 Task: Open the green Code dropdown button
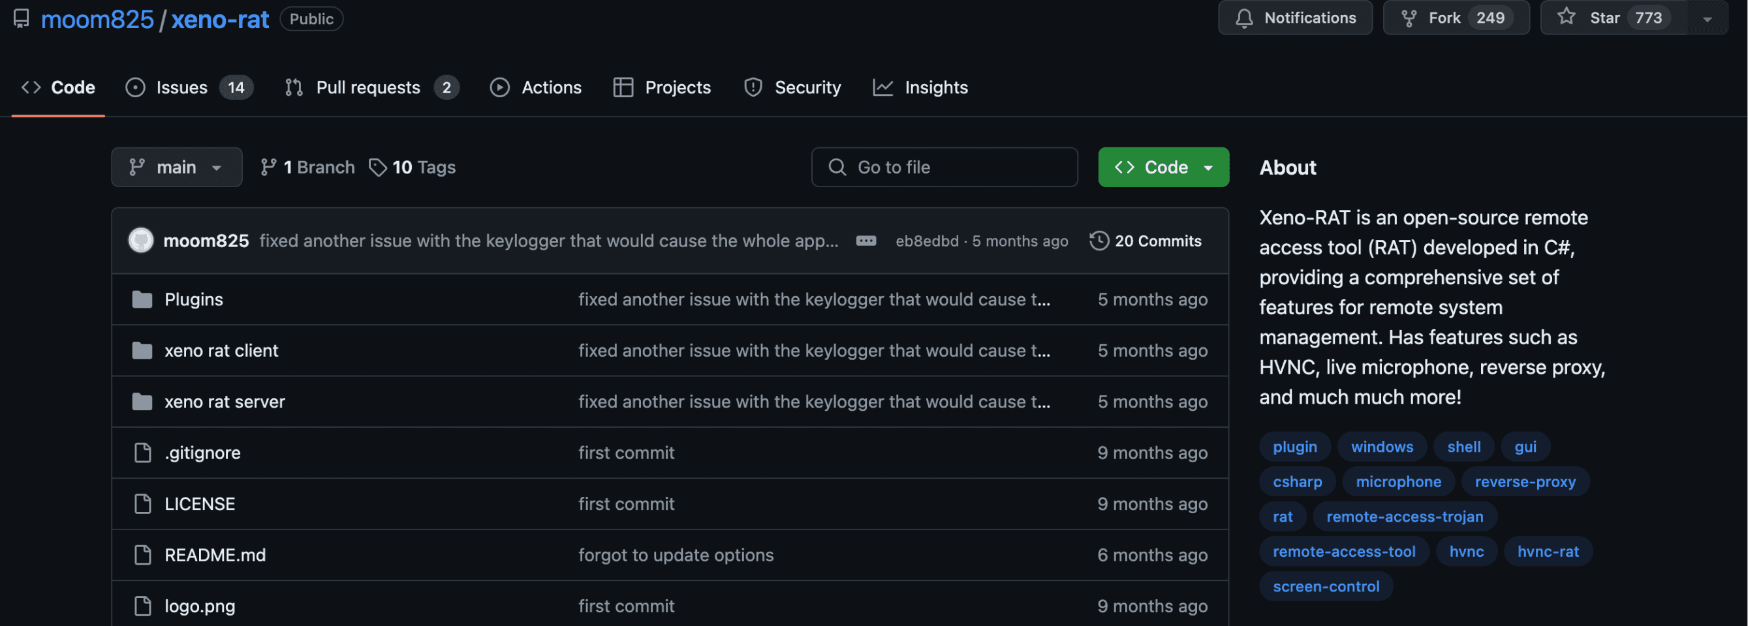tap(1163, 167)
